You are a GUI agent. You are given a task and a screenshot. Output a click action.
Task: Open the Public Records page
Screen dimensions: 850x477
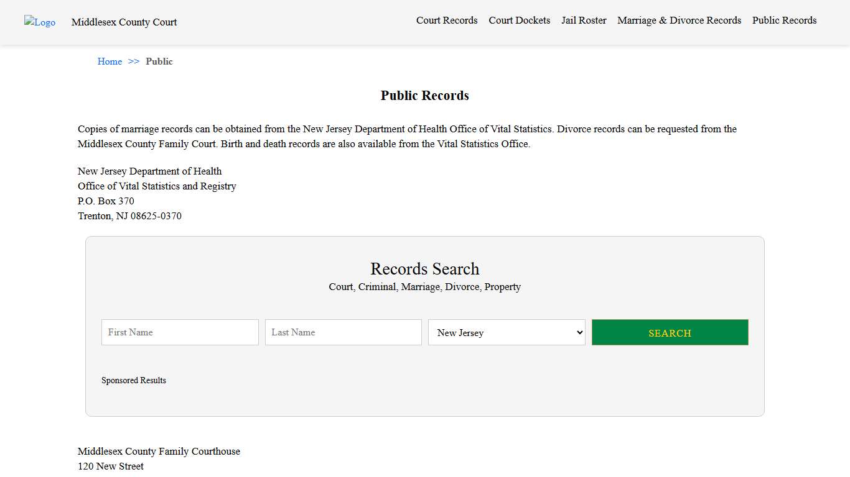click(784, 20)
